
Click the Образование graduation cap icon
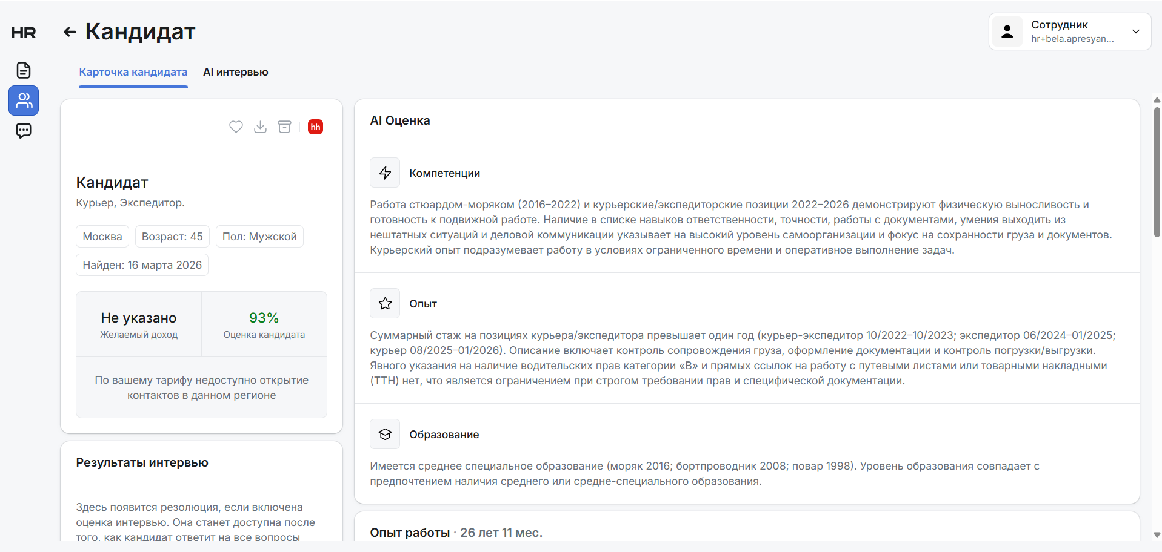(x=385, y=434)
